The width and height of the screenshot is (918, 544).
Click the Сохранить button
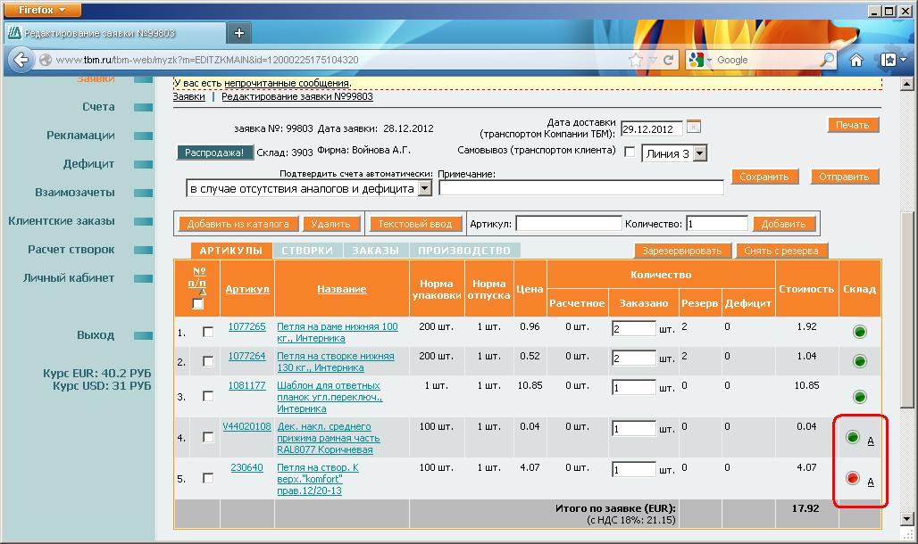tap(764, 177)
